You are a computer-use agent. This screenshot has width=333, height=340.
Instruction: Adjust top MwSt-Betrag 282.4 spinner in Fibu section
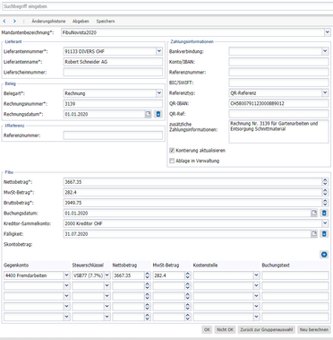[x=325, y=192]
